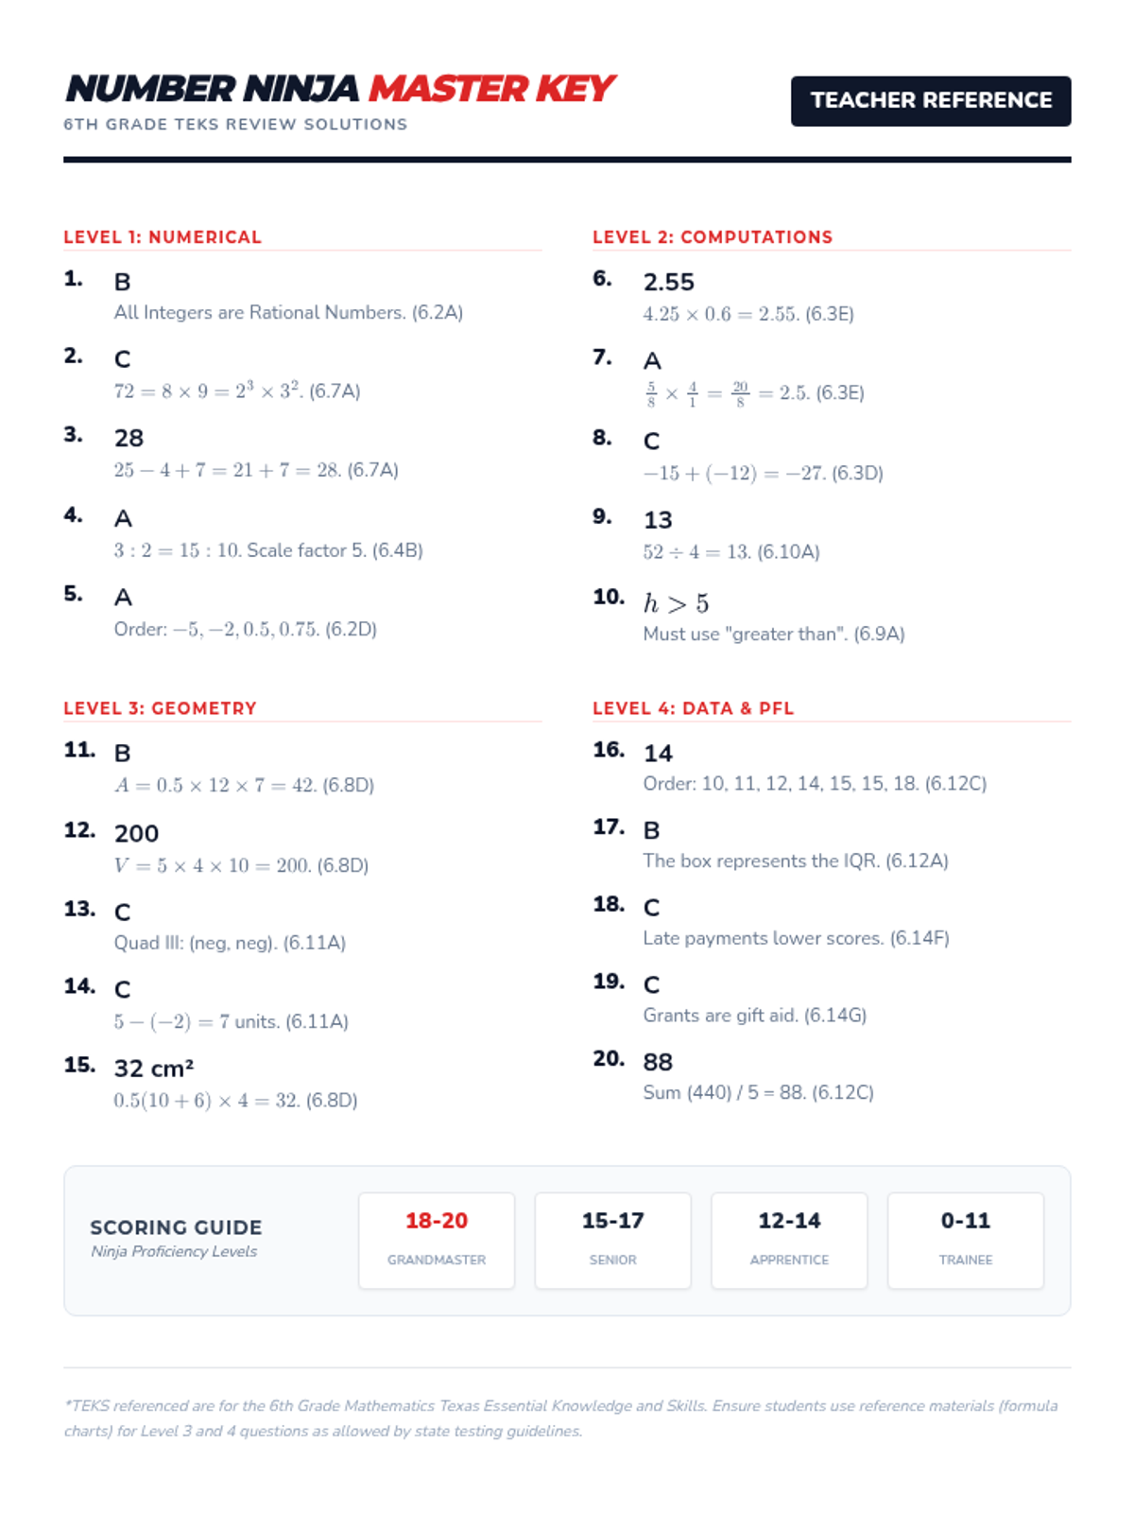Click answer 2.55 for question 6

[669, 282]
